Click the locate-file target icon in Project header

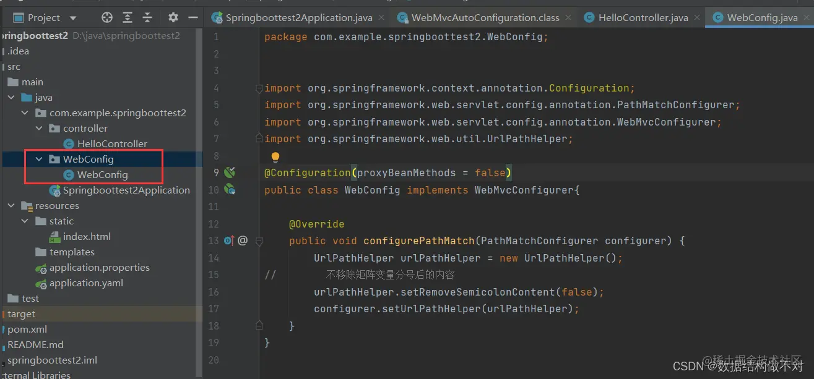point(107,18)
